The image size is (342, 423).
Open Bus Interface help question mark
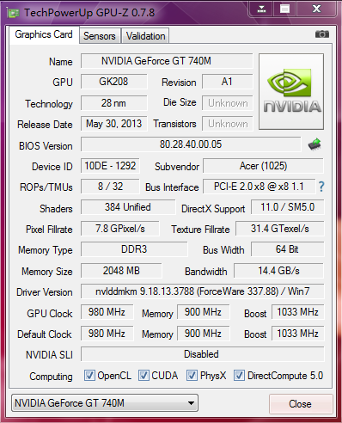pyautogui.click(x=321, y=187)
